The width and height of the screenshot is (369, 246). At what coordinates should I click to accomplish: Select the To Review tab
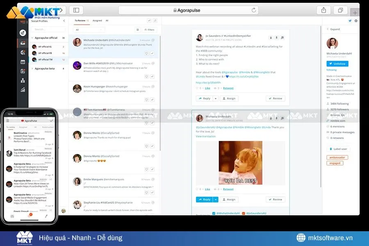point(80,20)
